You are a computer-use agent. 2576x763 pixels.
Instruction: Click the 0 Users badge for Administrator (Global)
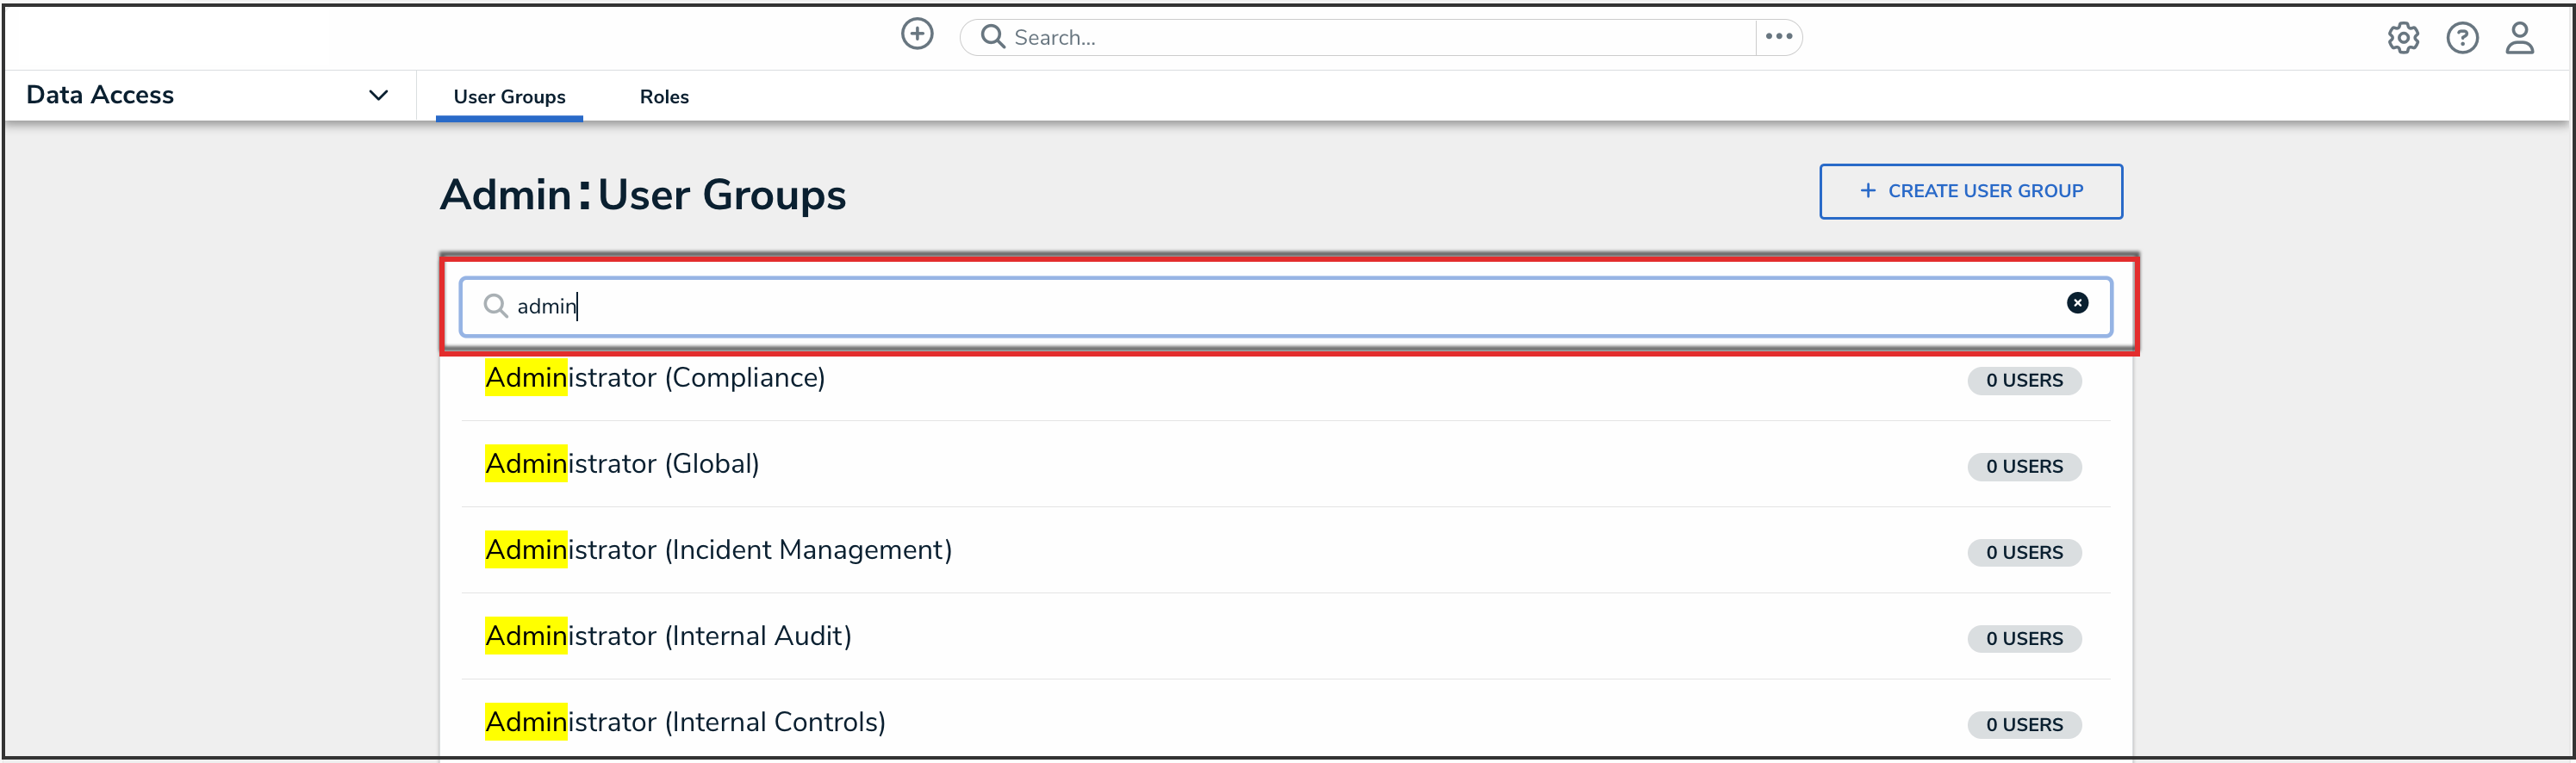click(x=2023, y=467)
